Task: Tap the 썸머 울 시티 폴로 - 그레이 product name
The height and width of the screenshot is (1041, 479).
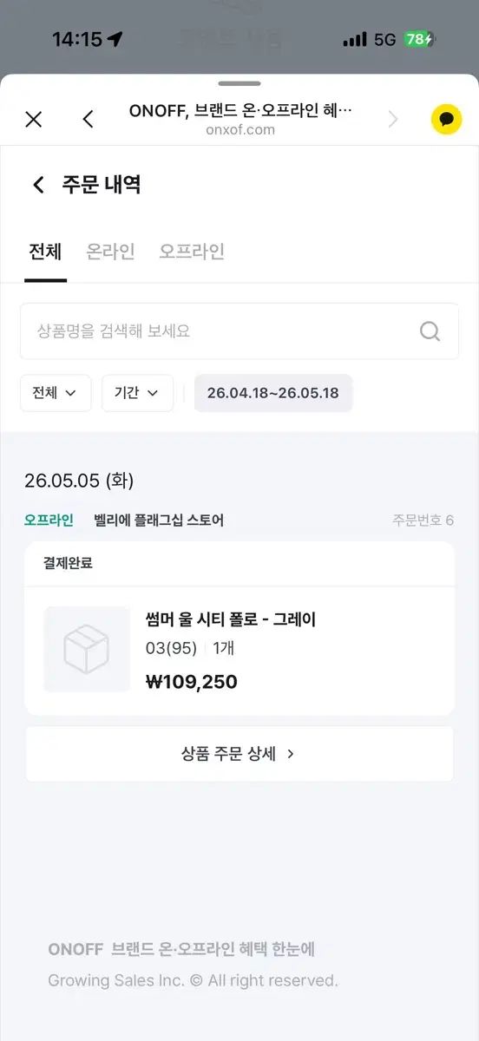Action: point(231,619)
